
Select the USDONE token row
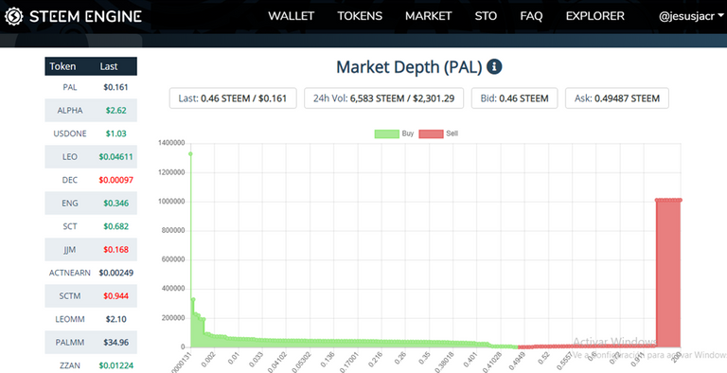pos(91,133)
